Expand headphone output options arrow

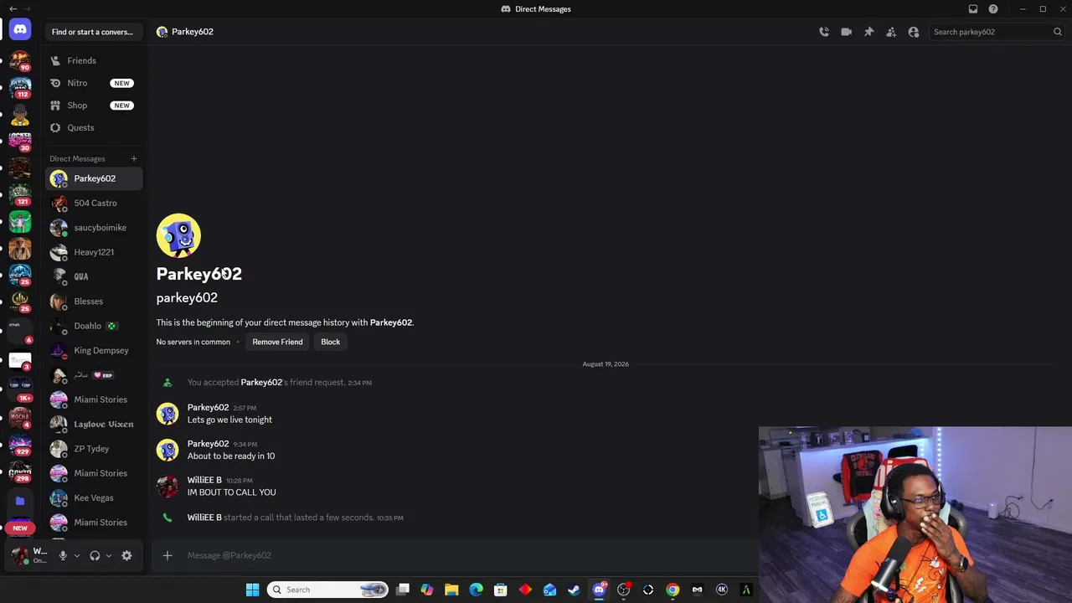(109, 555)
